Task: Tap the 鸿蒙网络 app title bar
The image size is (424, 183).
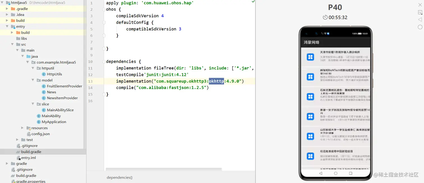Action: pos(336,42)
